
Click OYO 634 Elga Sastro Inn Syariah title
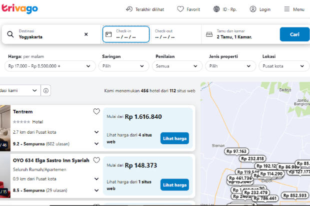(x=51, y=160)
